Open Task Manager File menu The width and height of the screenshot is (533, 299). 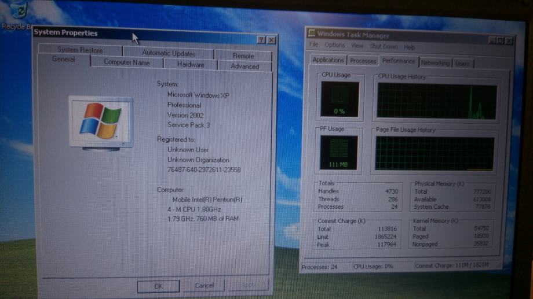(313, 45)
